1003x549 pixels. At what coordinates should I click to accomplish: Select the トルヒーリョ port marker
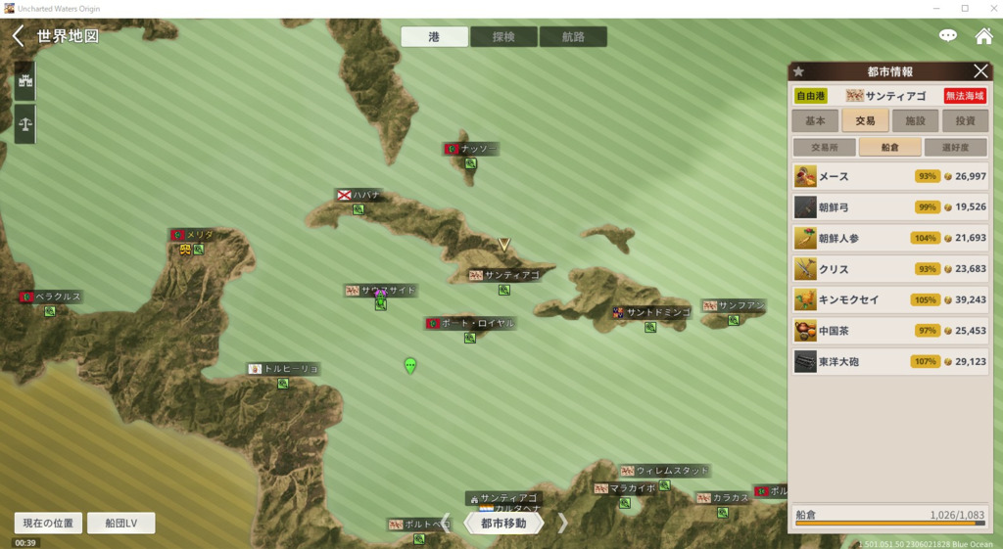click(x=283, y=384)
